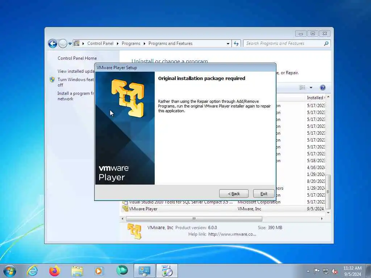Open Turn Windows features on or off

[x=76, y=82]
